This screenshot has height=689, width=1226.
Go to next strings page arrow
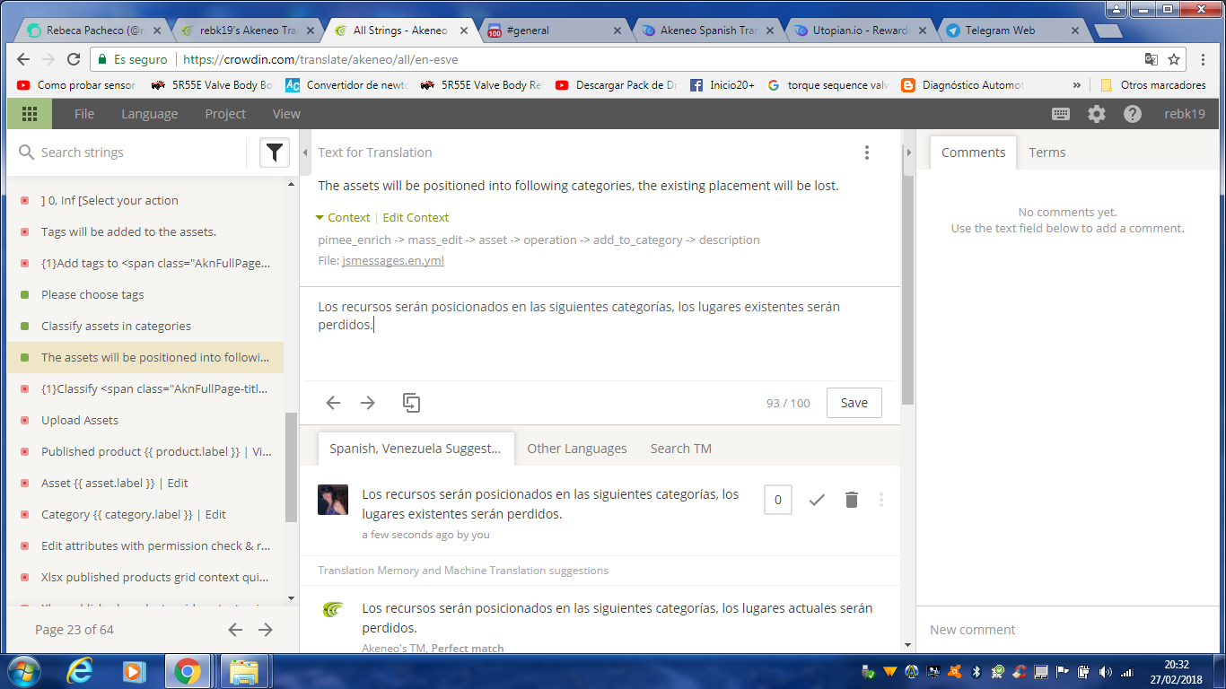coord(266,630)
